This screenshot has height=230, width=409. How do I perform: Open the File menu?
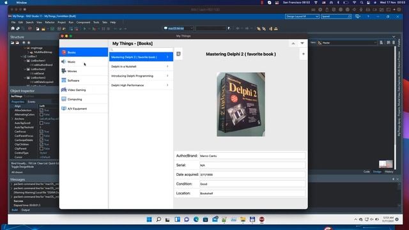[x=13, y=22]
